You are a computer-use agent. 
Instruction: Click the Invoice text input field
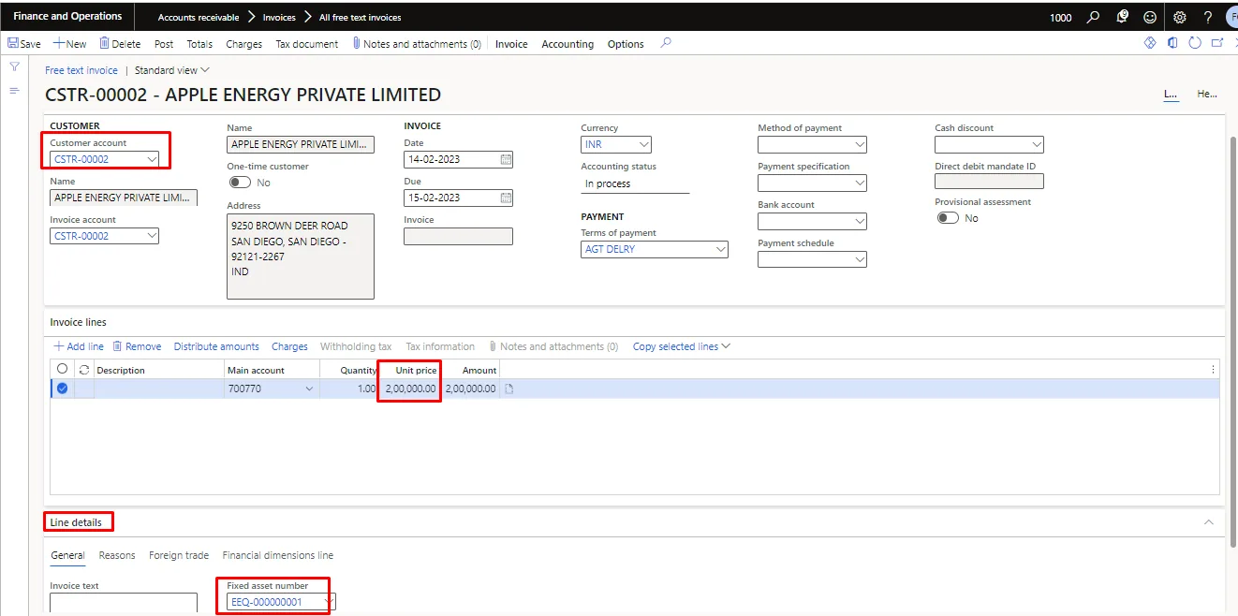pyautogui.click(x=124, y=603)
